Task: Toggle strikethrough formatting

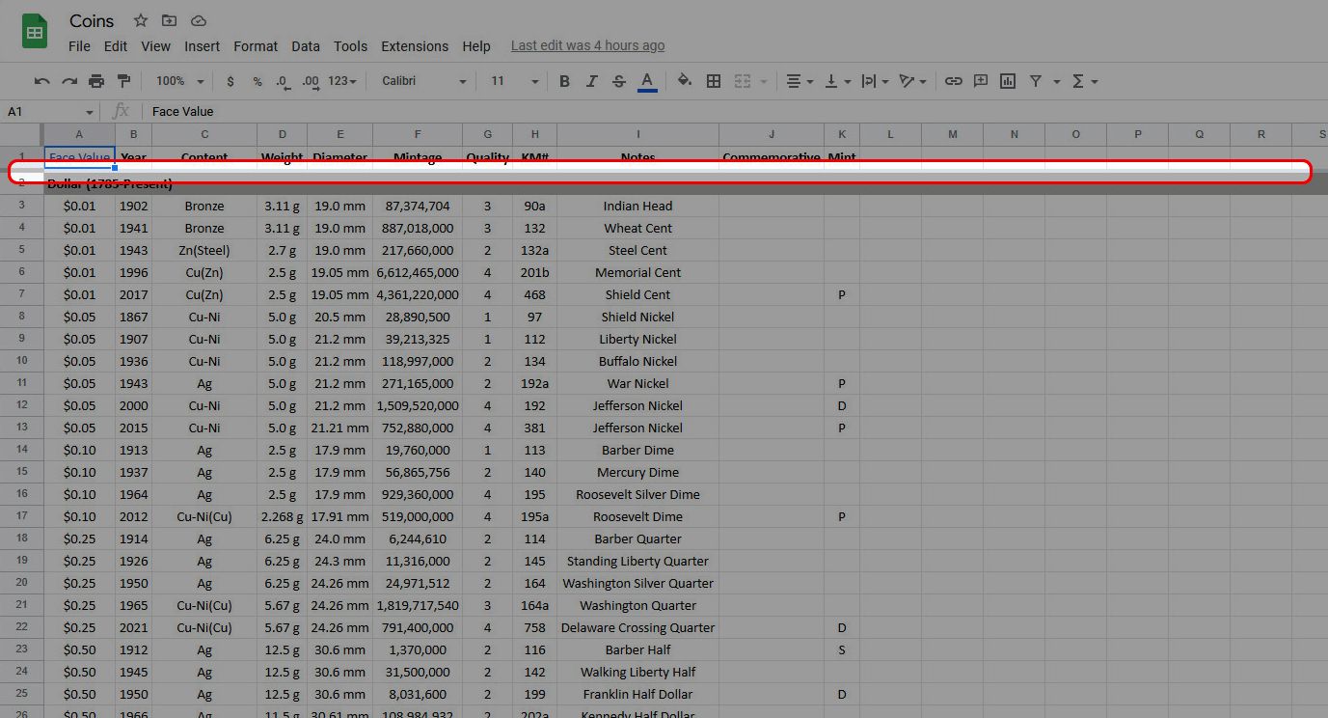Action: coord(619,81)
